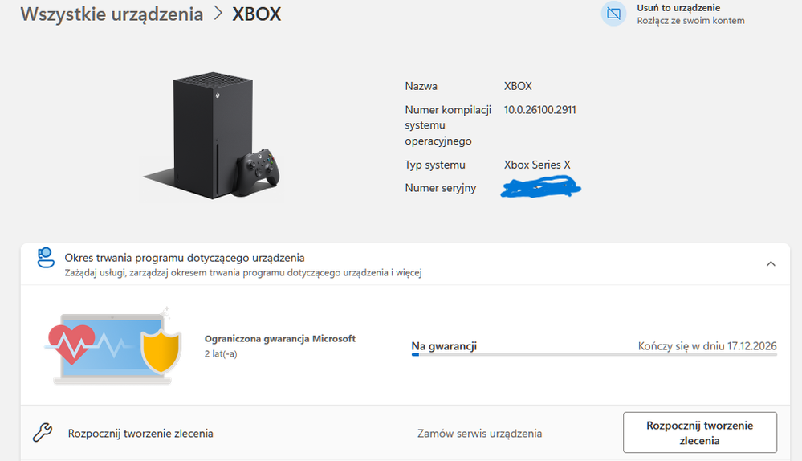
Task: Click the wrench service order icon
Action: coord(43,433)
